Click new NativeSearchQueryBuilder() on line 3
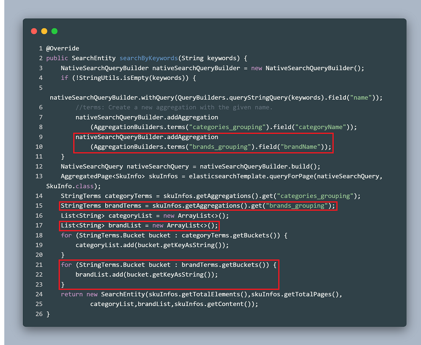Viewport: 421px width, 345px height. click(306, 68)
